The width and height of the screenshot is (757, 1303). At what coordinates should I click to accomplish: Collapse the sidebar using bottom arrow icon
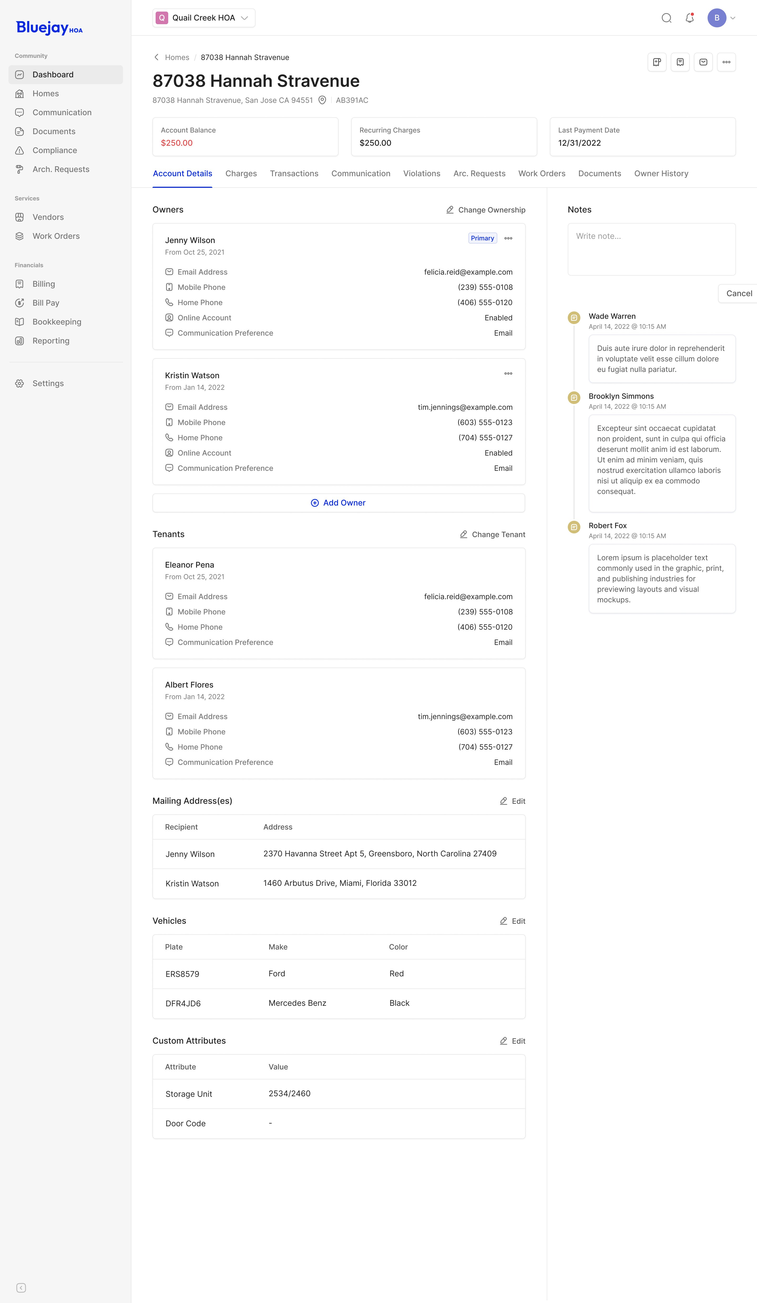click(x=21, y=1288)
